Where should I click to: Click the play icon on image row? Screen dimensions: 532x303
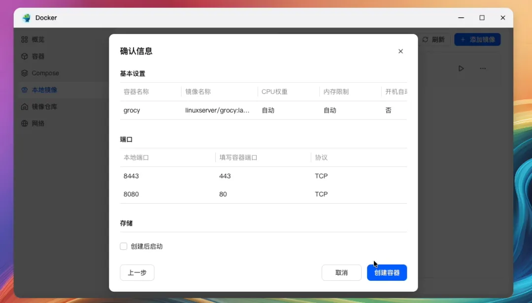tap(461, 68)
